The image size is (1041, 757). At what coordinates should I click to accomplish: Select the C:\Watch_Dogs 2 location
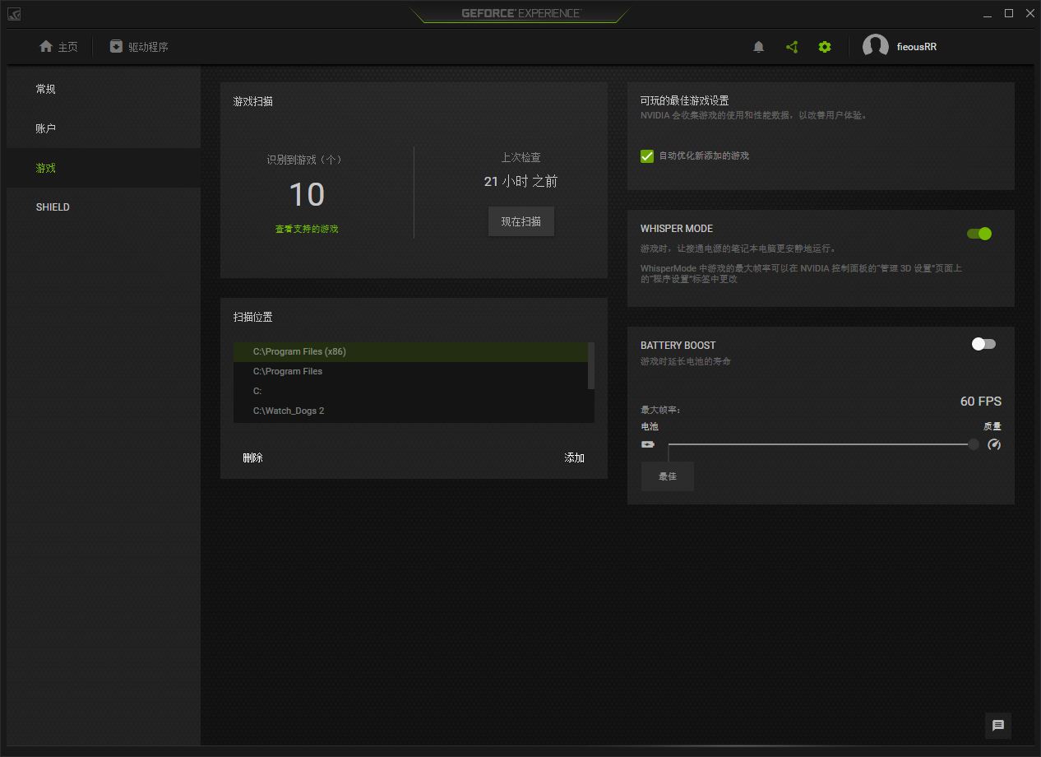click(411, 411)
